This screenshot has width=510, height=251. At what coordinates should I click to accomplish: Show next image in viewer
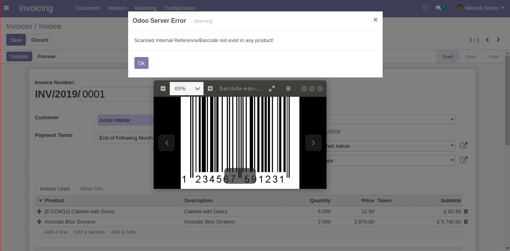pyautogui.click(x=313, y=143)
